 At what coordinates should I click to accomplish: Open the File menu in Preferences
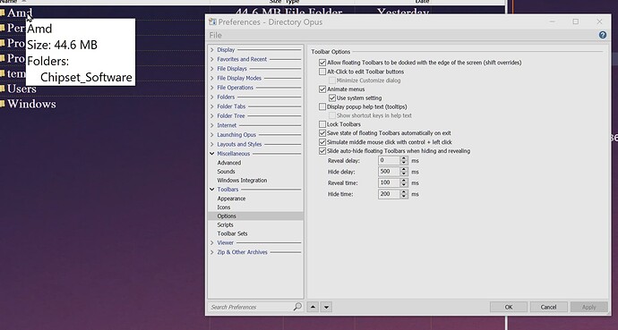click(x=215, y=35)
